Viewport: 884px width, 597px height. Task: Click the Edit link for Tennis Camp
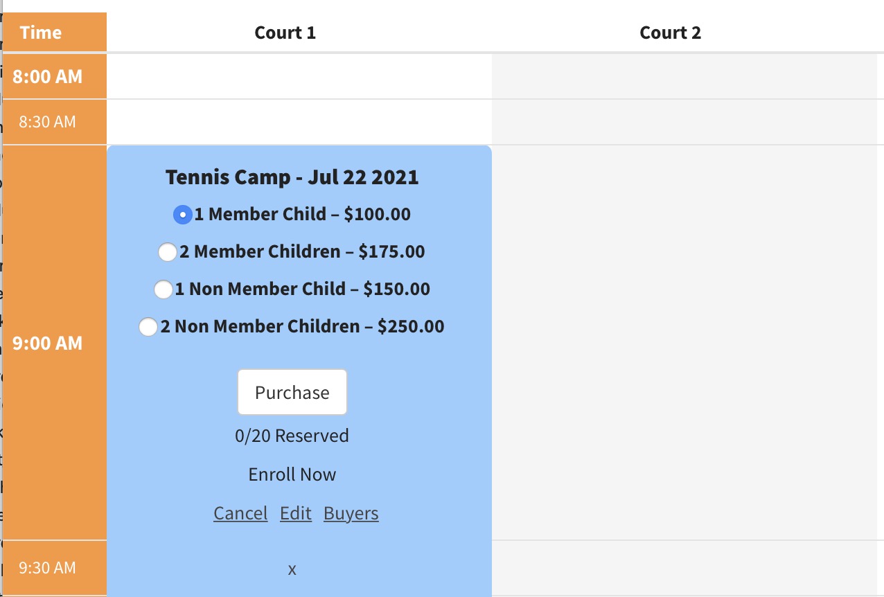296,513
